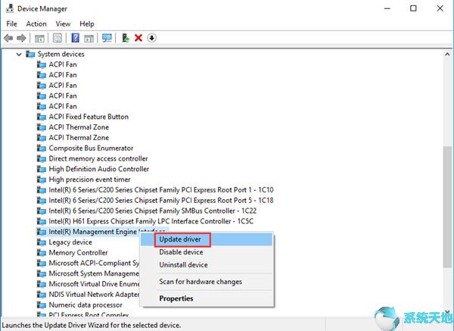Click the Device Manager title bar icon
The image size is (454, 331).
click(10, 8)
